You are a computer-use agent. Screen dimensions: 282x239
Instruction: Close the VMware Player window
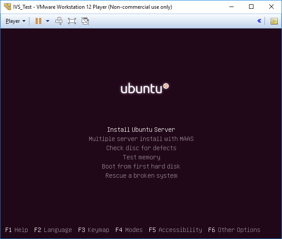pos(271,7)
